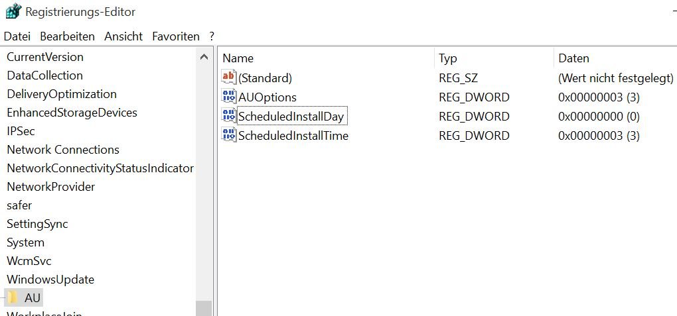This screenshot has width=677, height=316.
Task: Select the NetworkConnectivityStatusIndicator key
Action: point(100,168)
